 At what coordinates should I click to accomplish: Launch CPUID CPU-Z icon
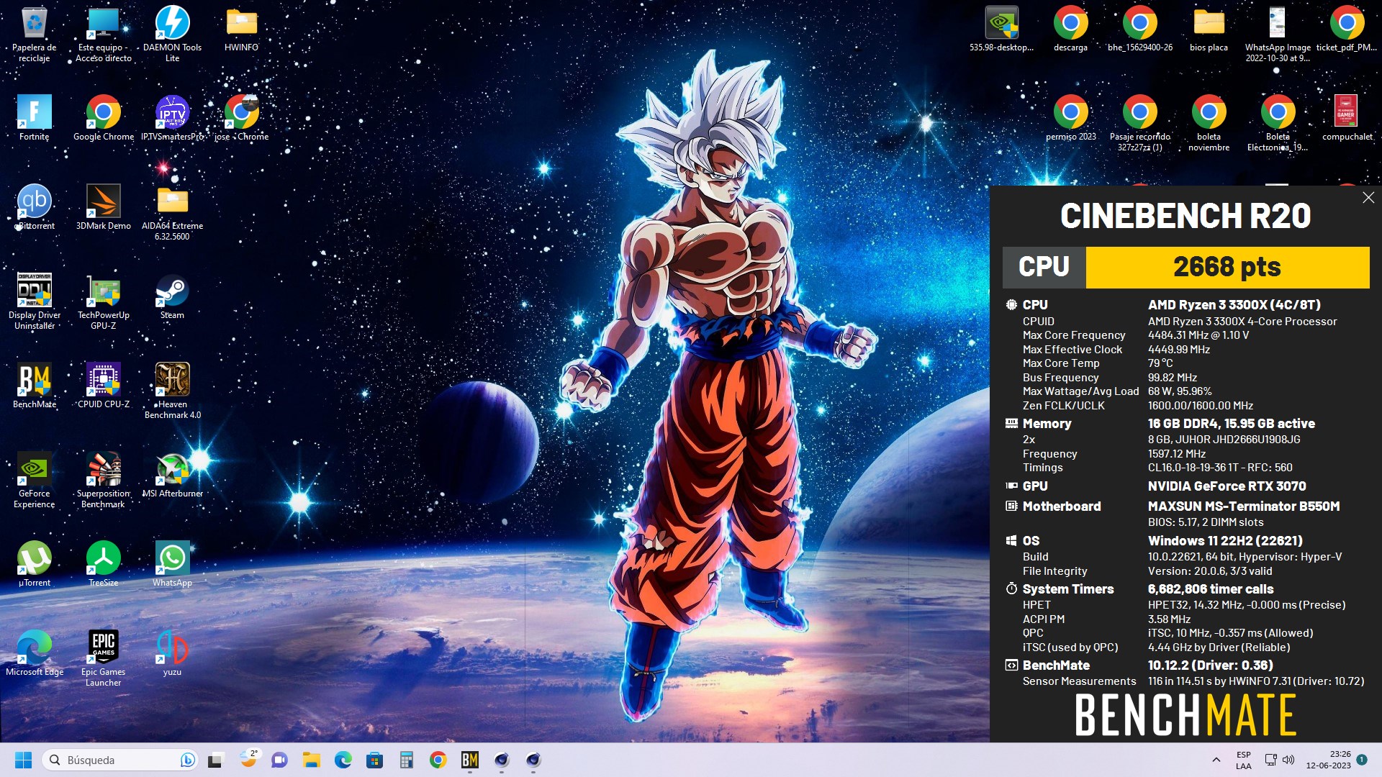pyautogui.click(x=104, y=386)
